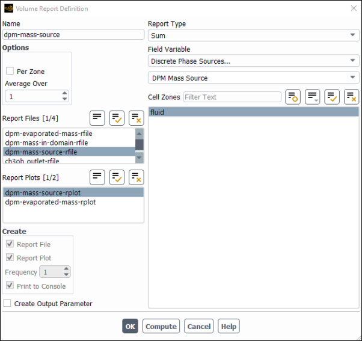
Task: Open the DPM Mass Source dropdown
Action: 254,78
